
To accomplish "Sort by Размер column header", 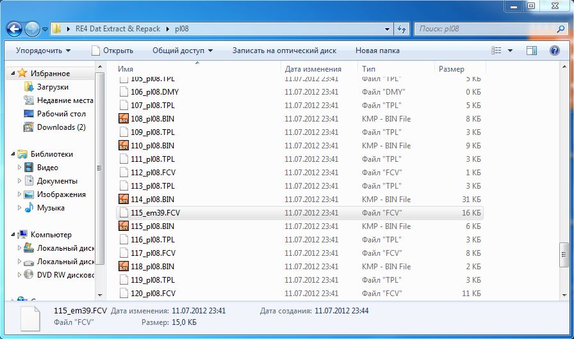I will pos(452,68).
